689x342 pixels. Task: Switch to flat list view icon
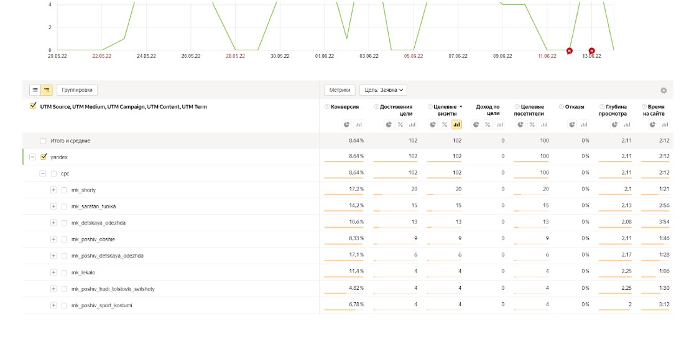click(35, 90)
